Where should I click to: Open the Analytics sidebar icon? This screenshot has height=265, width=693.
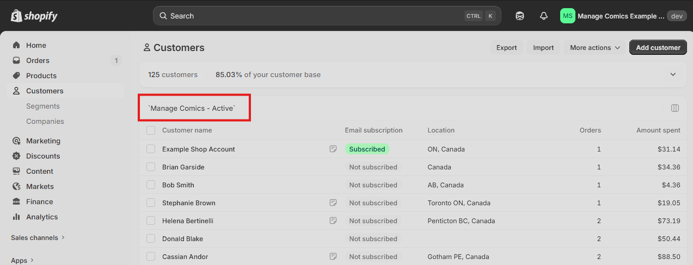pyautogui.click(x=16, y=217)
